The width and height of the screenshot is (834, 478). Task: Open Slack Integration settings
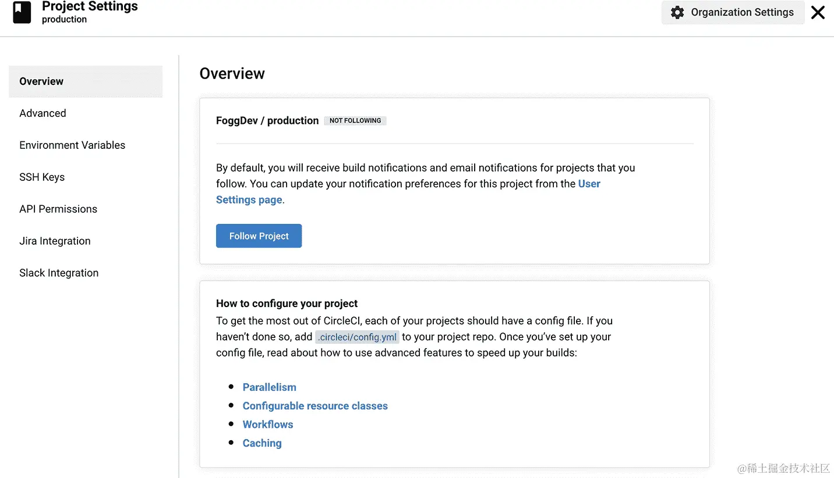click(x=59, y=273)
